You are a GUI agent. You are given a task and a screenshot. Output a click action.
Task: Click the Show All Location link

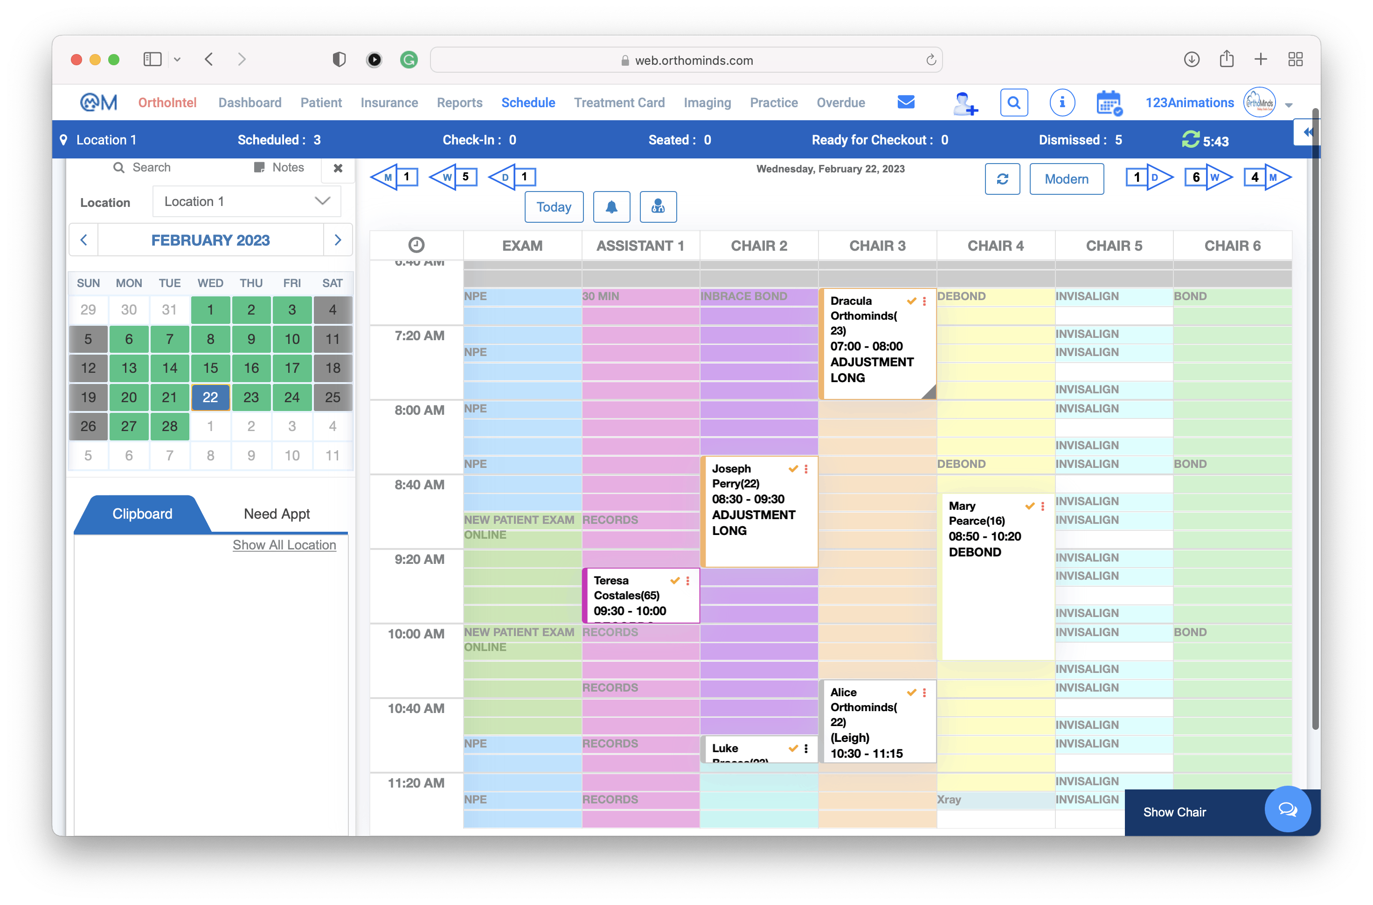[x=284, y=545]
